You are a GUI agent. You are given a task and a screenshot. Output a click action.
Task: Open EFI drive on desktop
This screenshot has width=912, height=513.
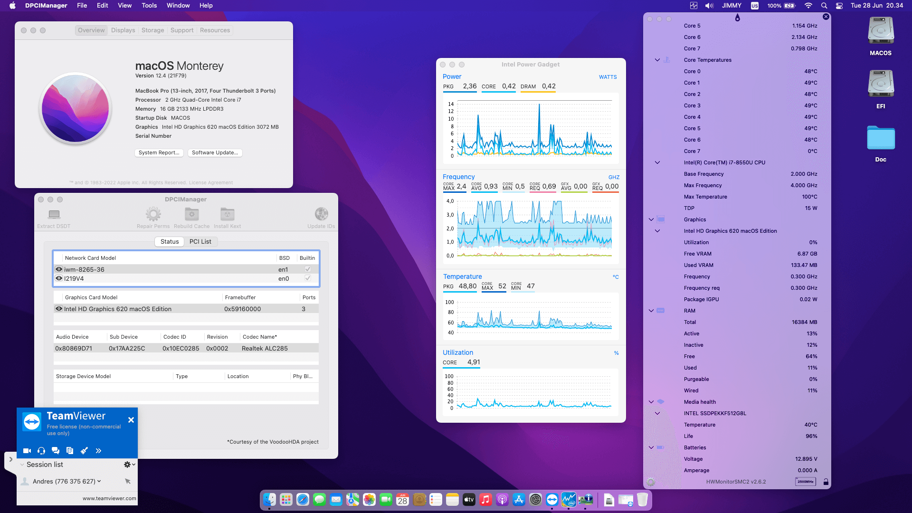pyautogui.click(x=881, y=85)
